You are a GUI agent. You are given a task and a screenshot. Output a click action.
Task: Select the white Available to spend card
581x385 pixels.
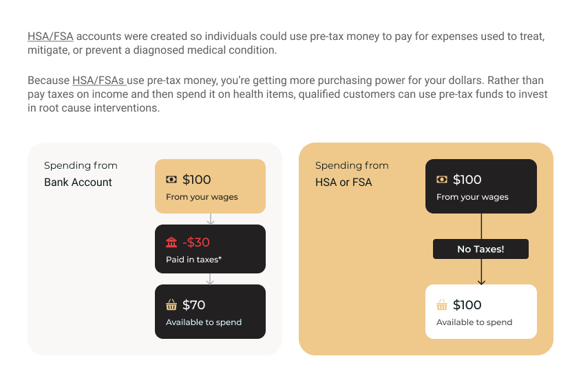[480, 311]
